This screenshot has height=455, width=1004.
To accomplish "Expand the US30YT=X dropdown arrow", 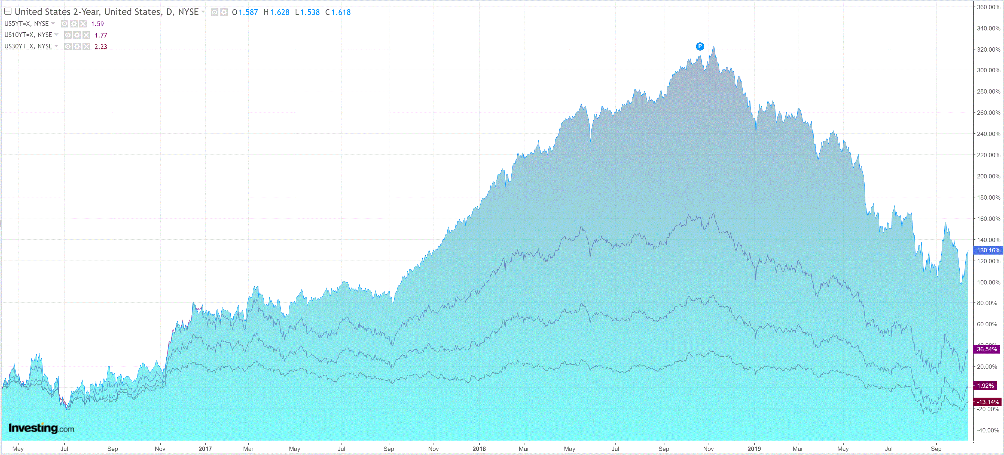I will [x=57, y=46].
